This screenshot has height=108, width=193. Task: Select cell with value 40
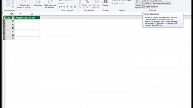point(10,28)
